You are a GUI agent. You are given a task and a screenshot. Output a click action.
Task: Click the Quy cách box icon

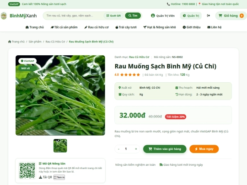click(x=120, y=95)
